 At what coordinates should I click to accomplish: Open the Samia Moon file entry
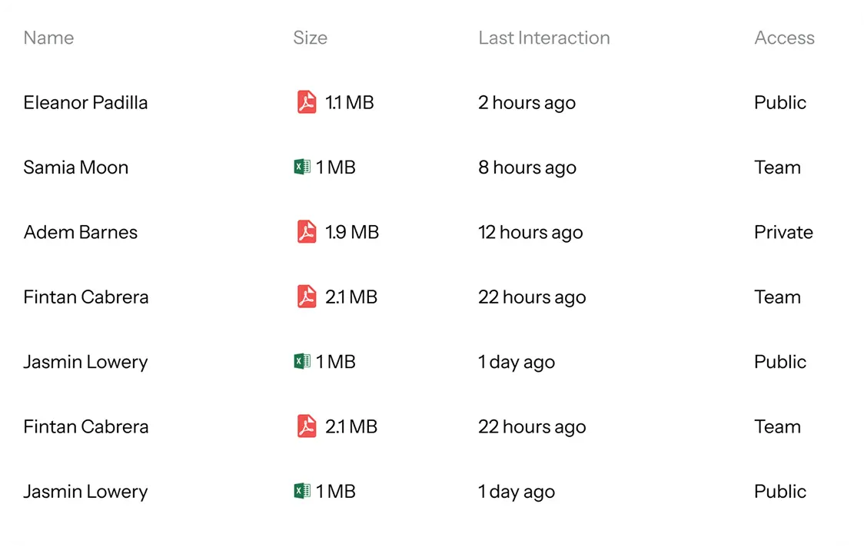tap(75, 167)
